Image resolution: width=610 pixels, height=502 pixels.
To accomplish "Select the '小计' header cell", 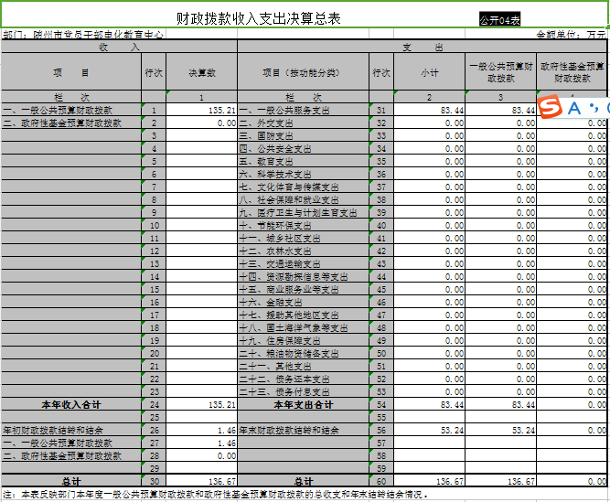I will click(430, 71).
